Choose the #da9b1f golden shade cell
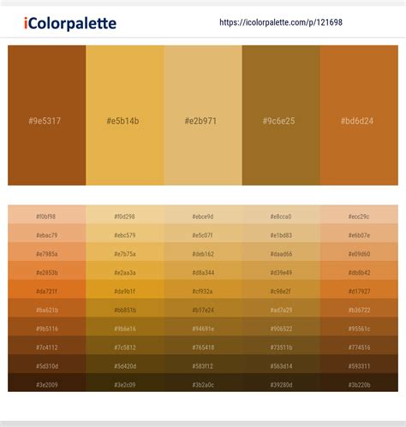The image size is (406, 427). (125, 289)
